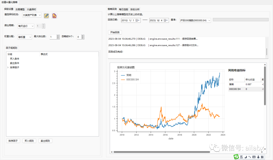
Task: Click the 买入规则 button
Action: tap(29, 141)
